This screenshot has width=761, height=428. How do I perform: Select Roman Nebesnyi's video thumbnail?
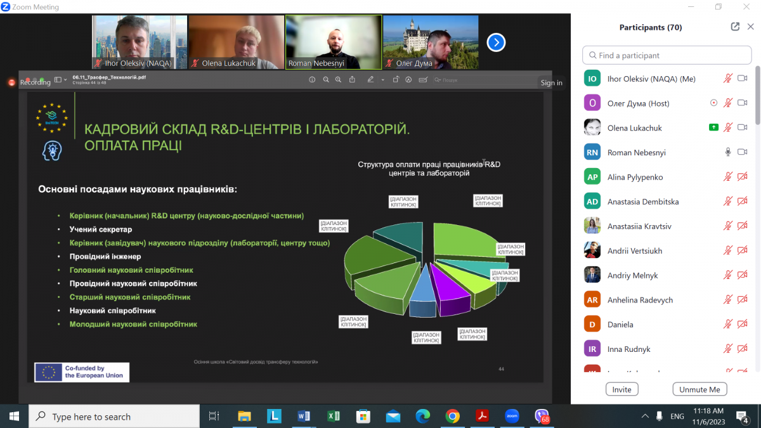point(334,42)
